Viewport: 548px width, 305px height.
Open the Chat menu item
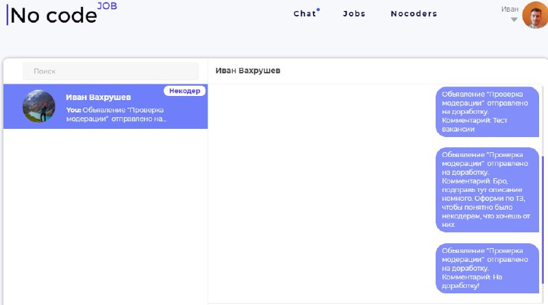[305, 14]
